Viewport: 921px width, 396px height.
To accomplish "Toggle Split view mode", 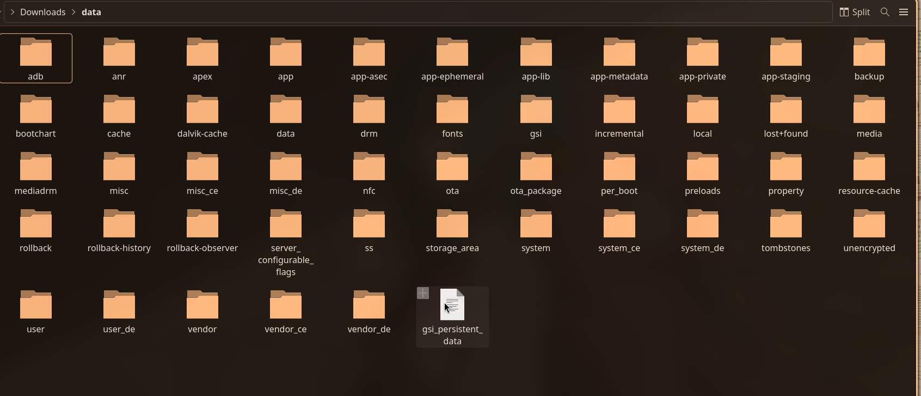I will (855, 12).
